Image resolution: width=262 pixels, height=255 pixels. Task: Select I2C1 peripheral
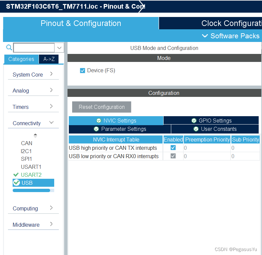(x=26, y=151)
